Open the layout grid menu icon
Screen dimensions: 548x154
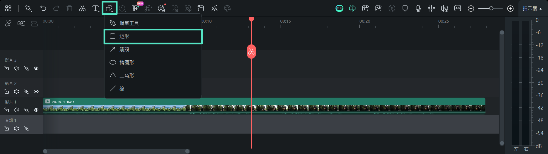tap(8, 8)
